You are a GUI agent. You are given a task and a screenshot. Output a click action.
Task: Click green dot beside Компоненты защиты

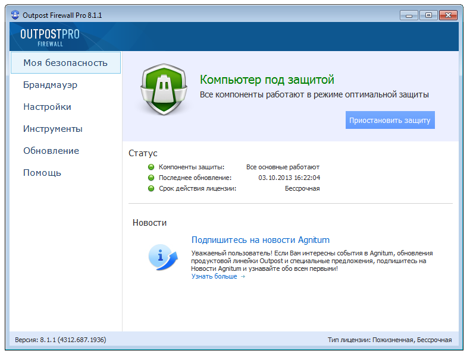[151, 167]
